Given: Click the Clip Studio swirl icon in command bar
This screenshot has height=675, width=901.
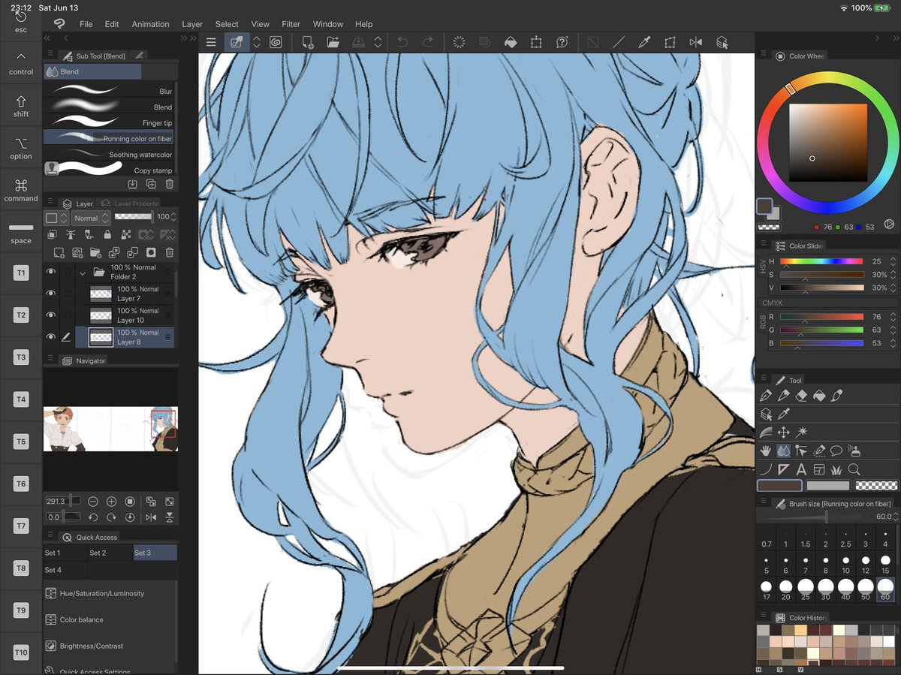Looking at the screenshot, I should [276, 43].
